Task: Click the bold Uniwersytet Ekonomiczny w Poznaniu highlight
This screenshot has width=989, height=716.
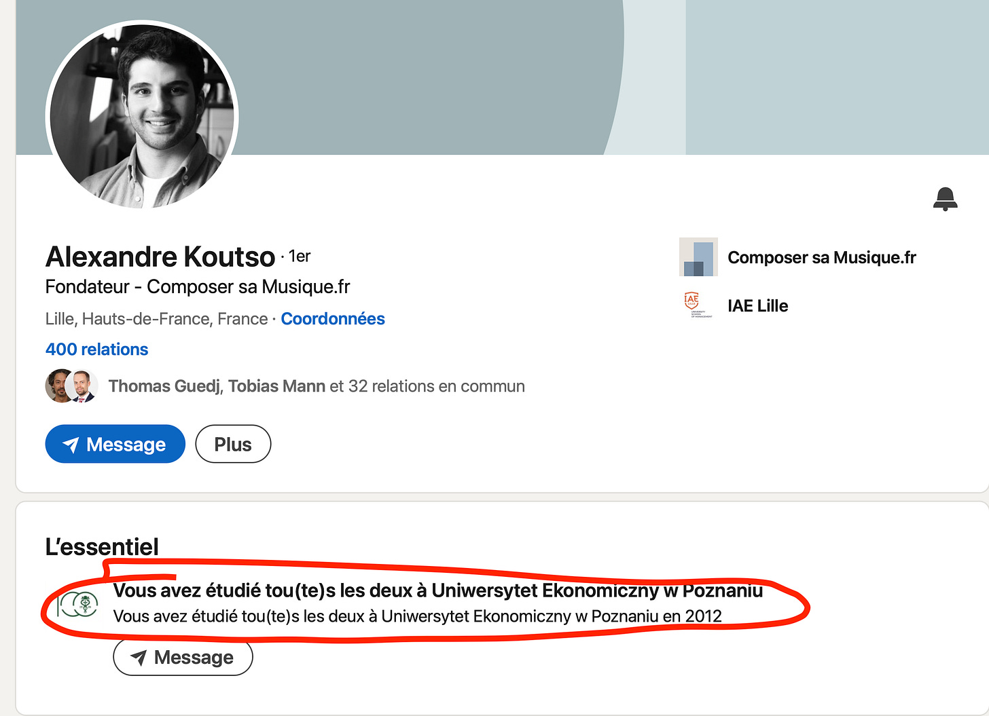Action: tap(438, 590)
